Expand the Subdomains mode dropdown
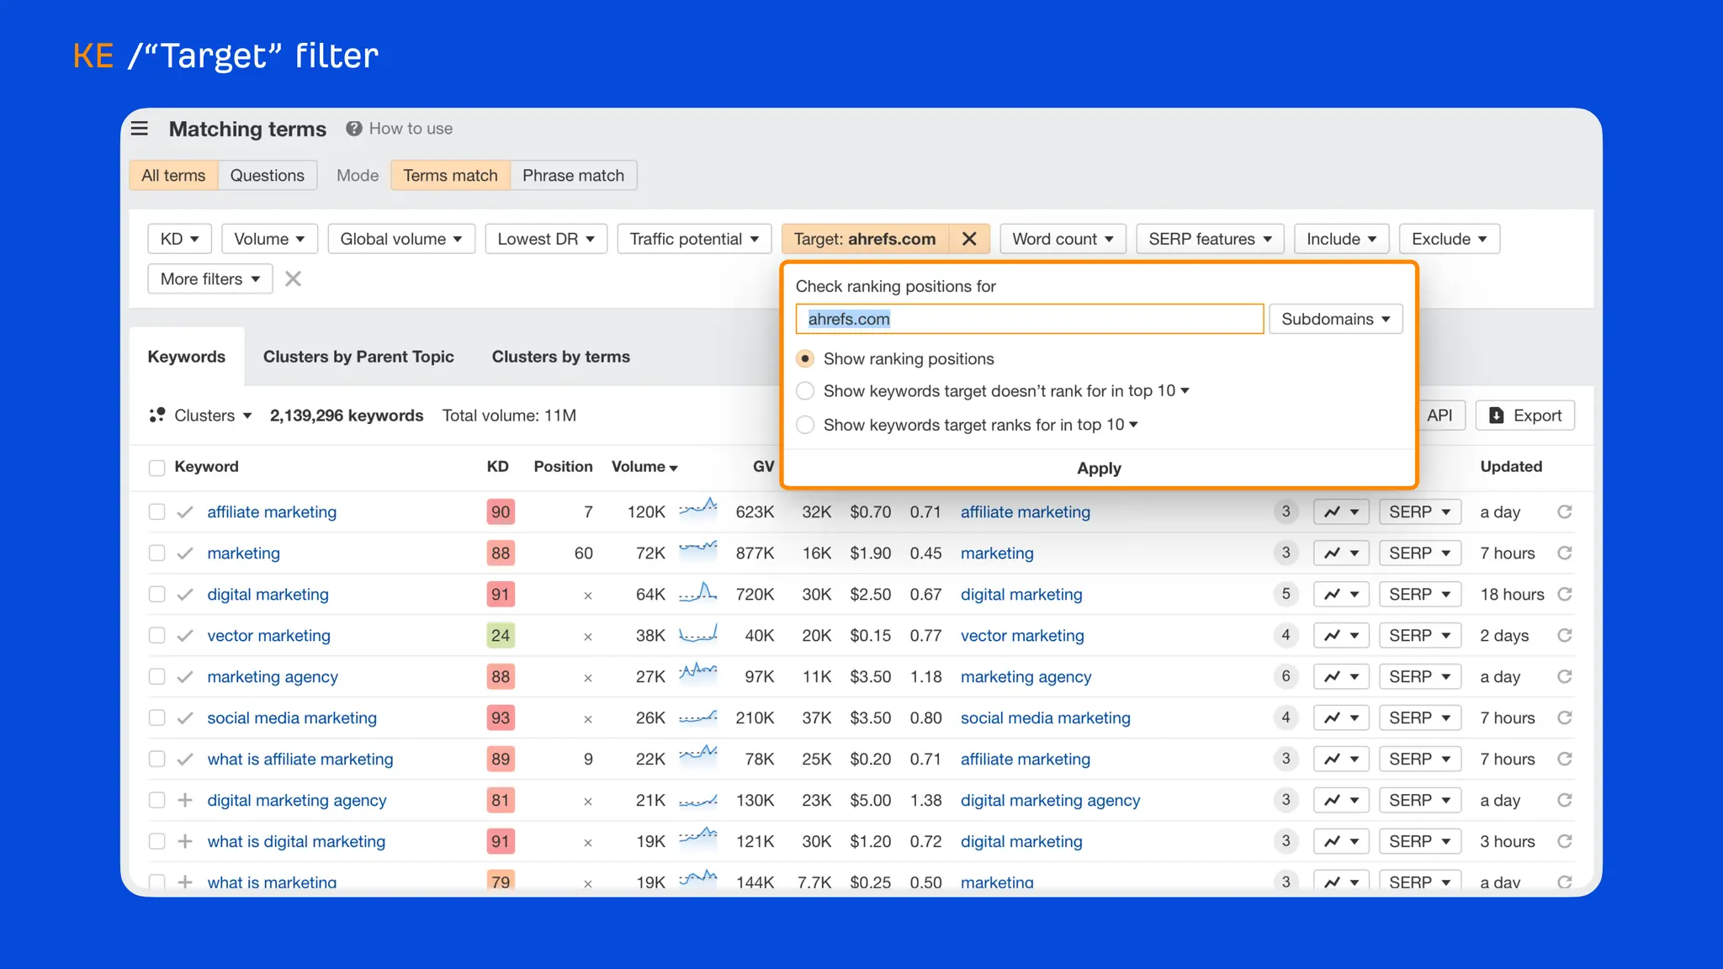Screen dimensions: 1723x969 click(x=1336, y=319)
